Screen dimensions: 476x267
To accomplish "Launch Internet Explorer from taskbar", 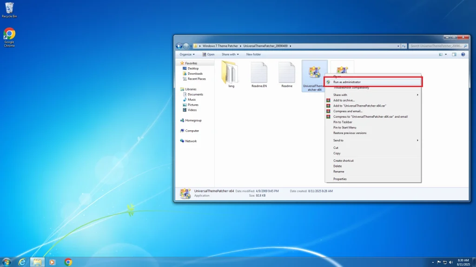I will pyautogui.click(x=22, y=262).
